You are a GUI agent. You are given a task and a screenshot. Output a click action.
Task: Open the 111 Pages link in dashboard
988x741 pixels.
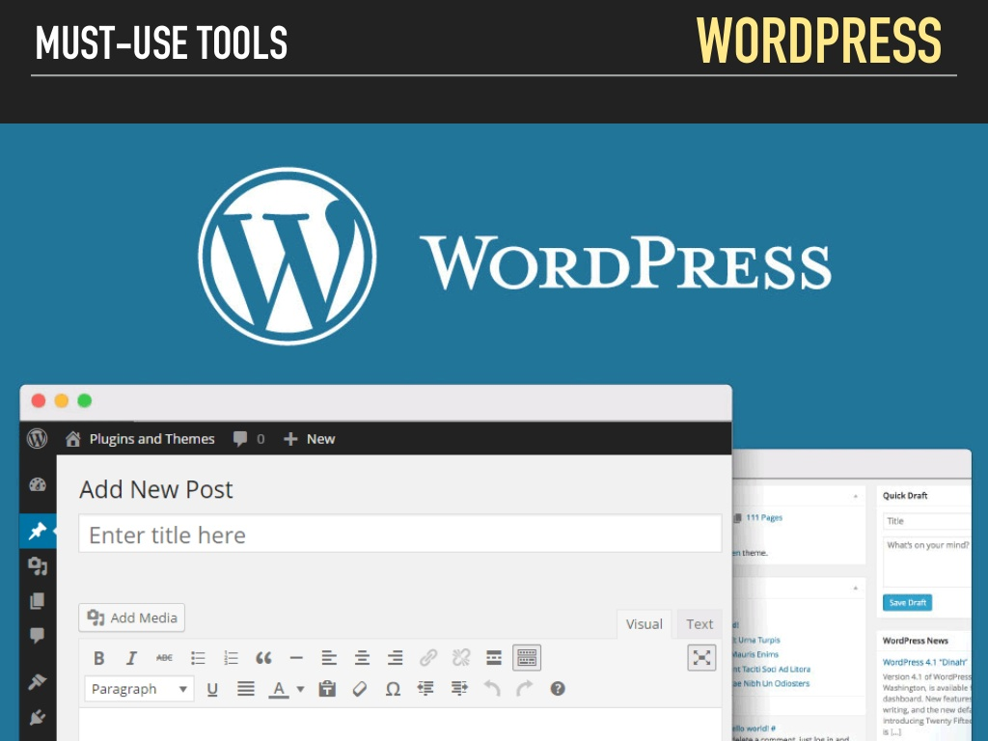pyautogui.click(x=764, y=517)
